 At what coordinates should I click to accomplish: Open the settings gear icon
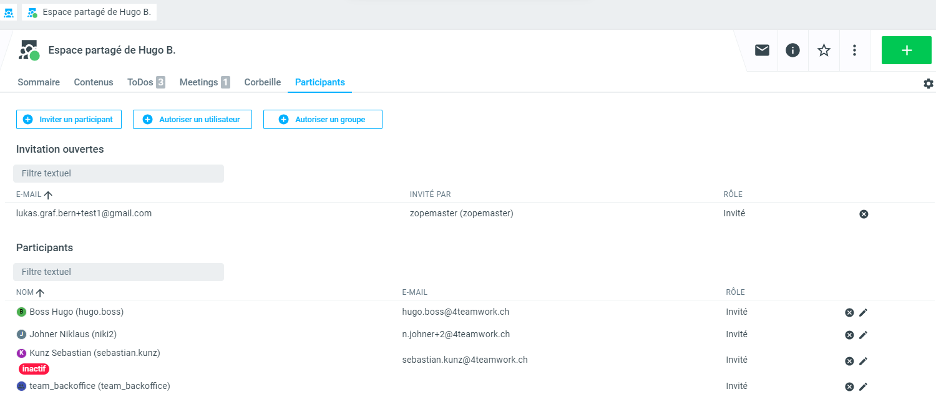[x=928, y=84]
